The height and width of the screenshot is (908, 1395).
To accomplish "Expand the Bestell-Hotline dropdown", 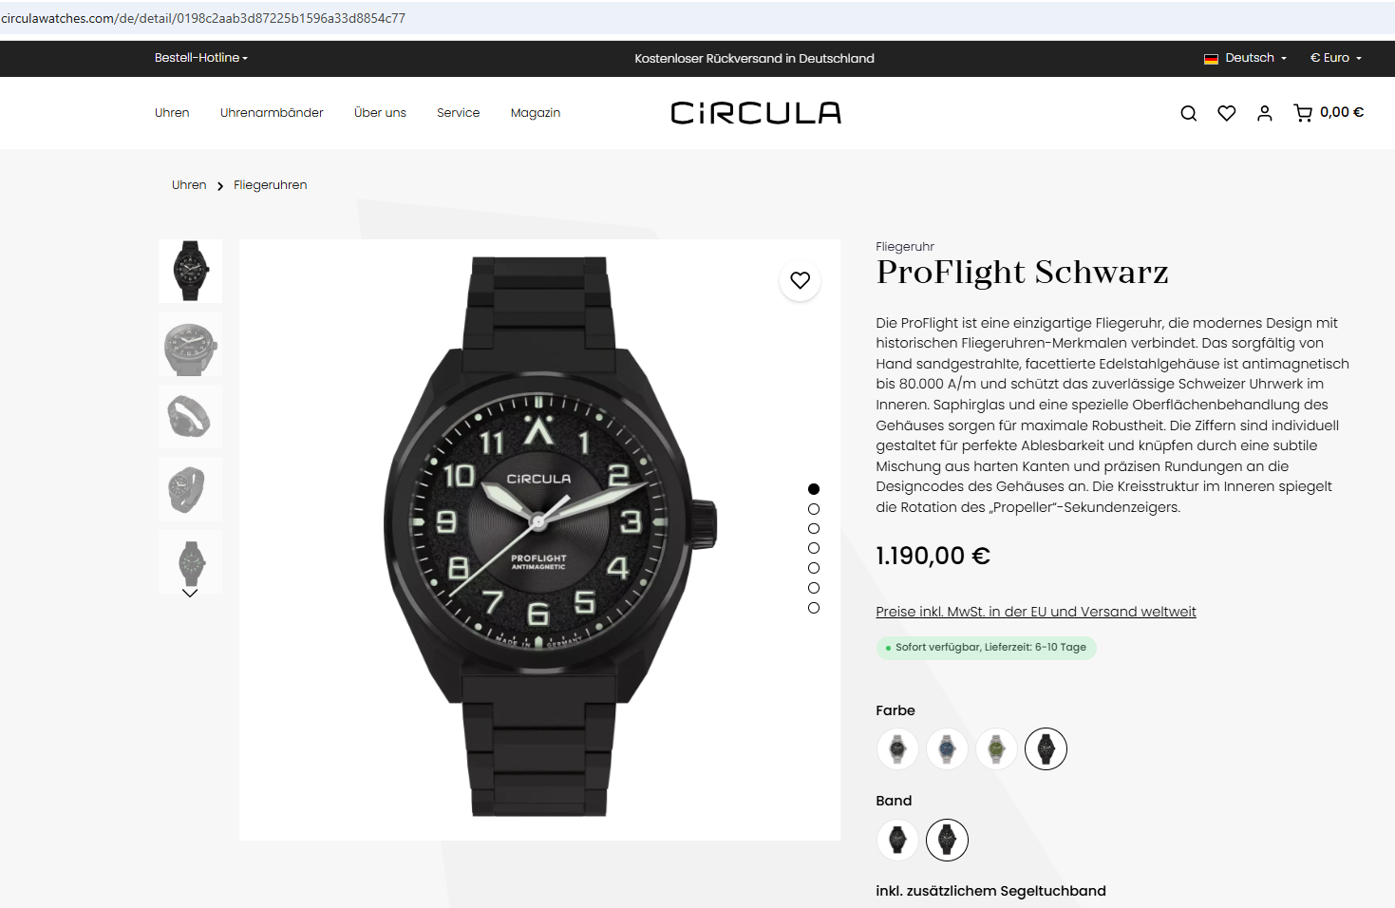I will click(x=201, y=58).
